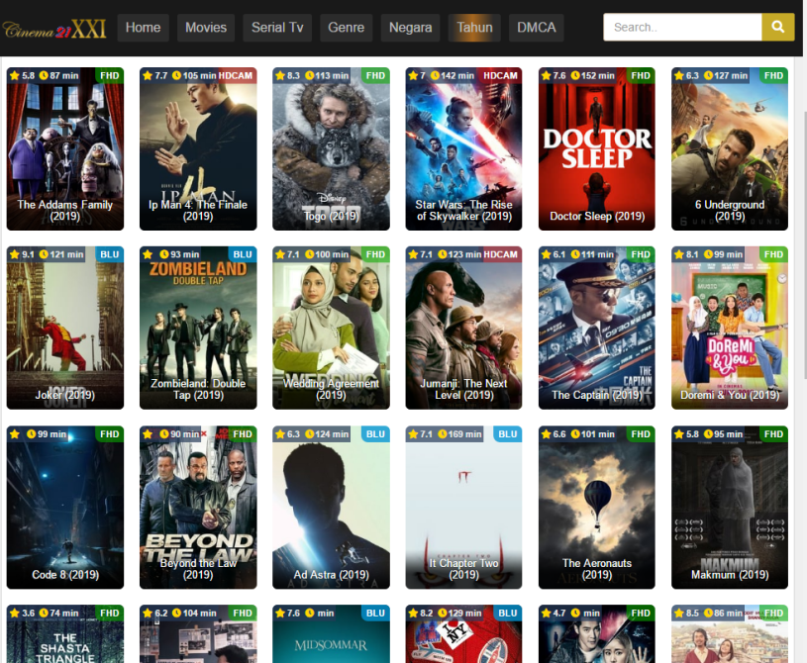Open Doremi & You (2019) poster

pos(730,328)
